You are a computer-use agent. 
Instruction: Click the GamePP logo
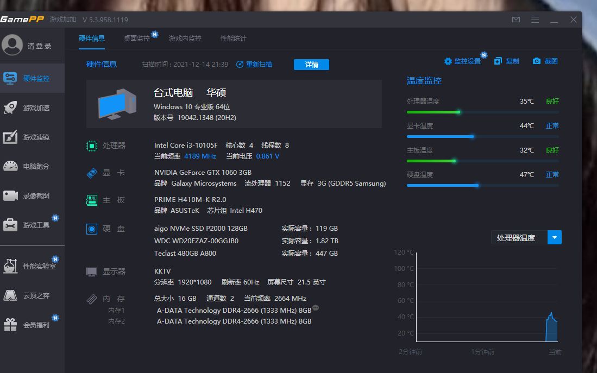22,19
